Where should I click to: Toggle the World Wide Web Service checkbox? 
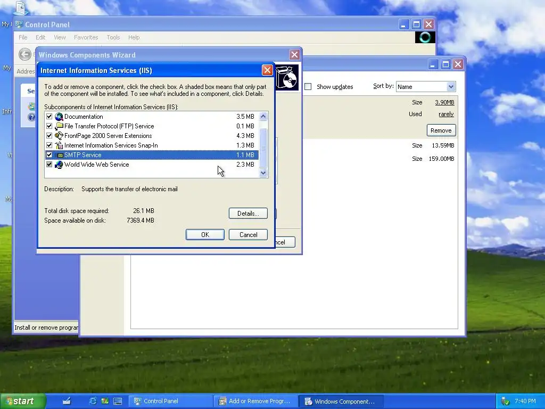point(49,165)
